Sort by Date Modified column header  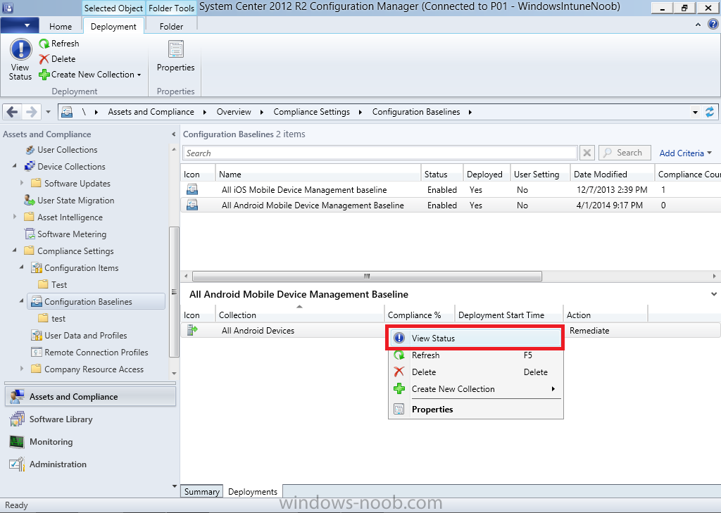[612, 175]
